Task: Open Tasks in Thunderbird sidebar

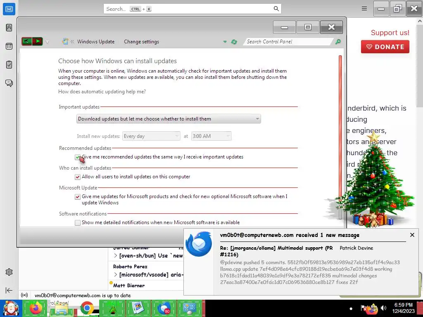Action: click(x=9, y=65)
